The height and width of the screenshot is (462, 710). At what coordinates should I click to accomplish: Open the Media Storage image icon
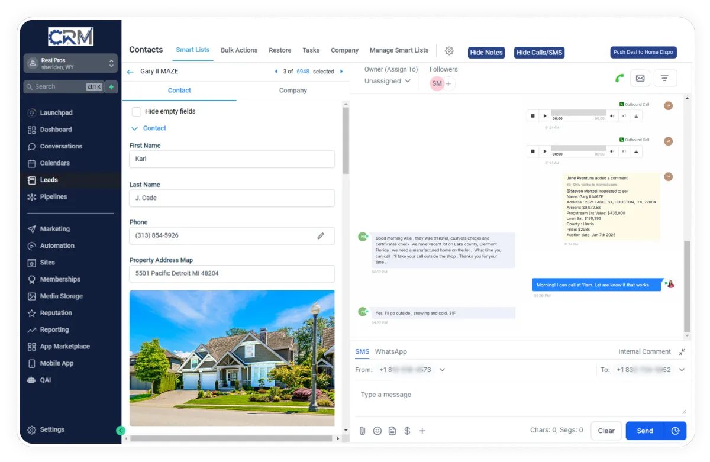coord(32,296)
